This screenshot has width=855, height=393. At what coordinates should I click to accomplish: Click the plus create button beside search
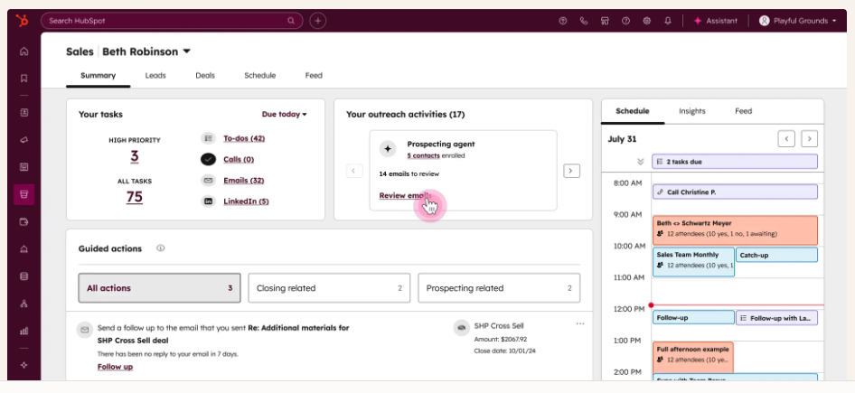318,21
